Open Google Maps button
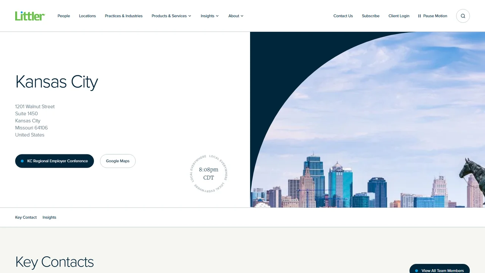 [x=118, y=161]
